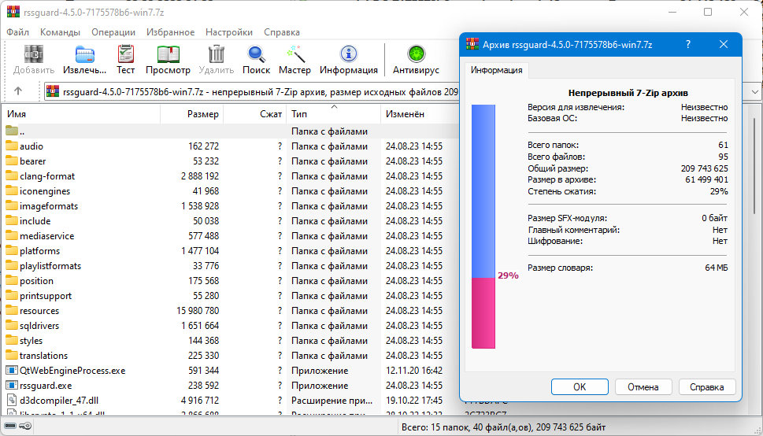The width and height of the screenshot is (763, 436).
Task: Launch the Мастер wizard wand icon
Action: [294, 54]
